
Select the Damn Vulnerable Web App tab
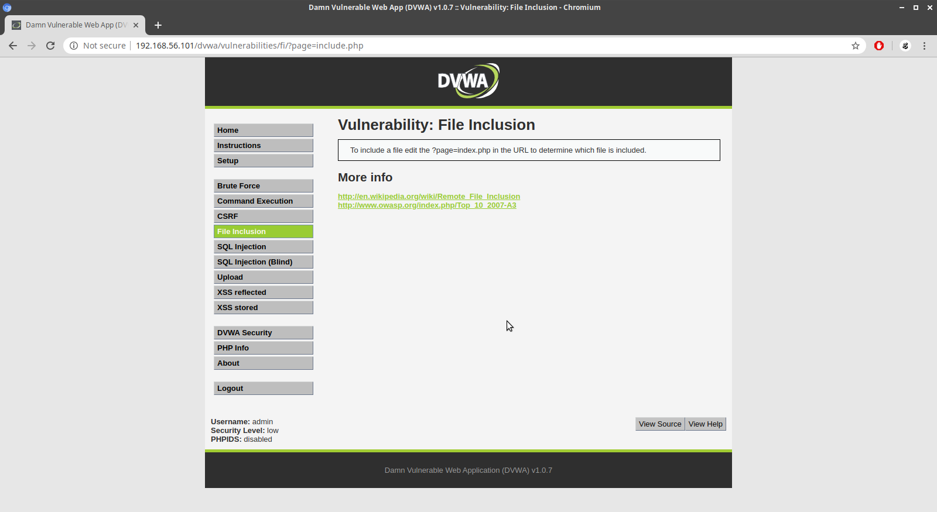pyautogui.click(x=75, y=25)
